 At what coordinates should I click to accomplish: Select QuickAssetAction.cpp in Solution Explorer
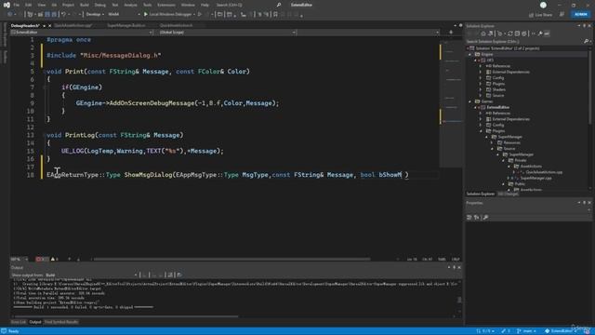[544, 172]
